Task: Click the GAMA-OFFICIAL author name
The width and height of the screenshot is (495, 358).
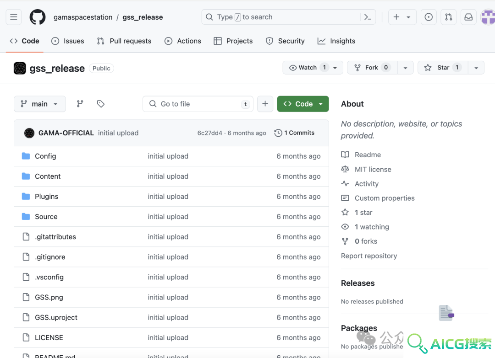Action: tap(66, 133)
